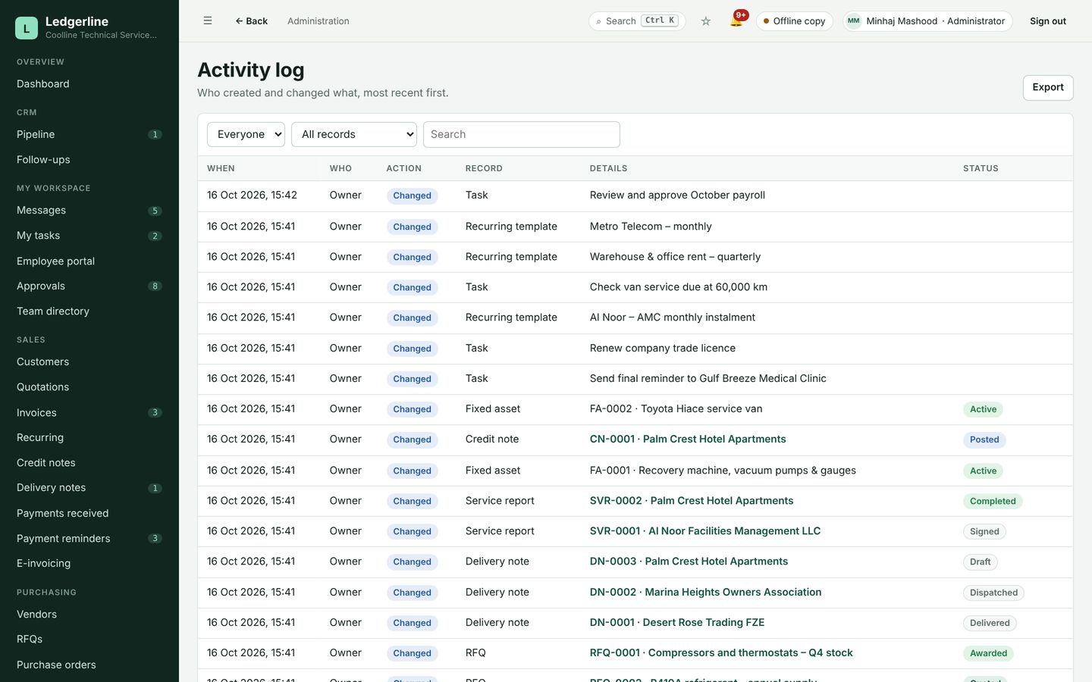Go Back using the Back button
Viewport: 1092px width, 682px height.
click(251, 21)
